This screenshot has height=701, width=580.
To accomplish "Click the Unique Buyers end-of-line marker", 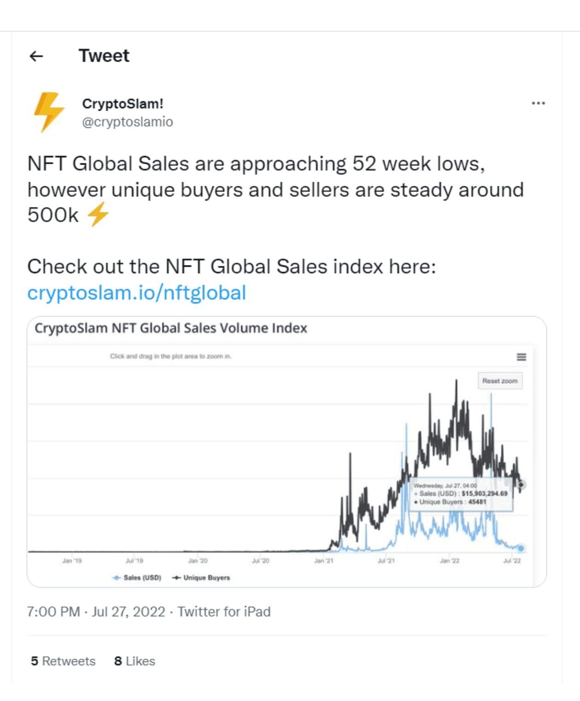I will [521, 484].
